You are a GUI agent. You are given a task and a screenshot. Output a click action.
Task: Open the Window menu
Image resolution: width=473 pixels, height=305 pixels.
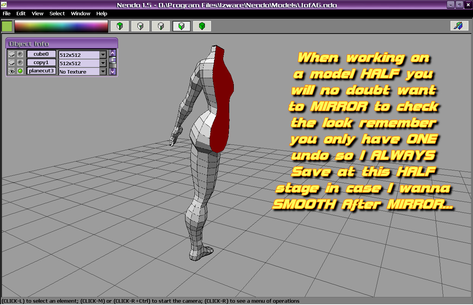(x=80, y=13)
